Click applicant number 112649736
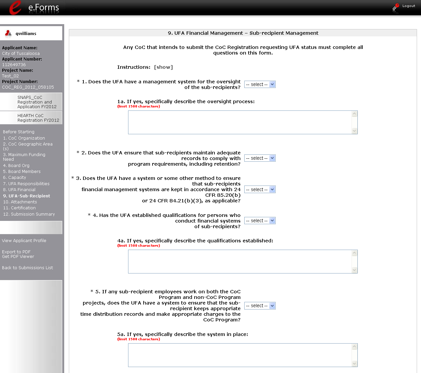 coord(14,64)
